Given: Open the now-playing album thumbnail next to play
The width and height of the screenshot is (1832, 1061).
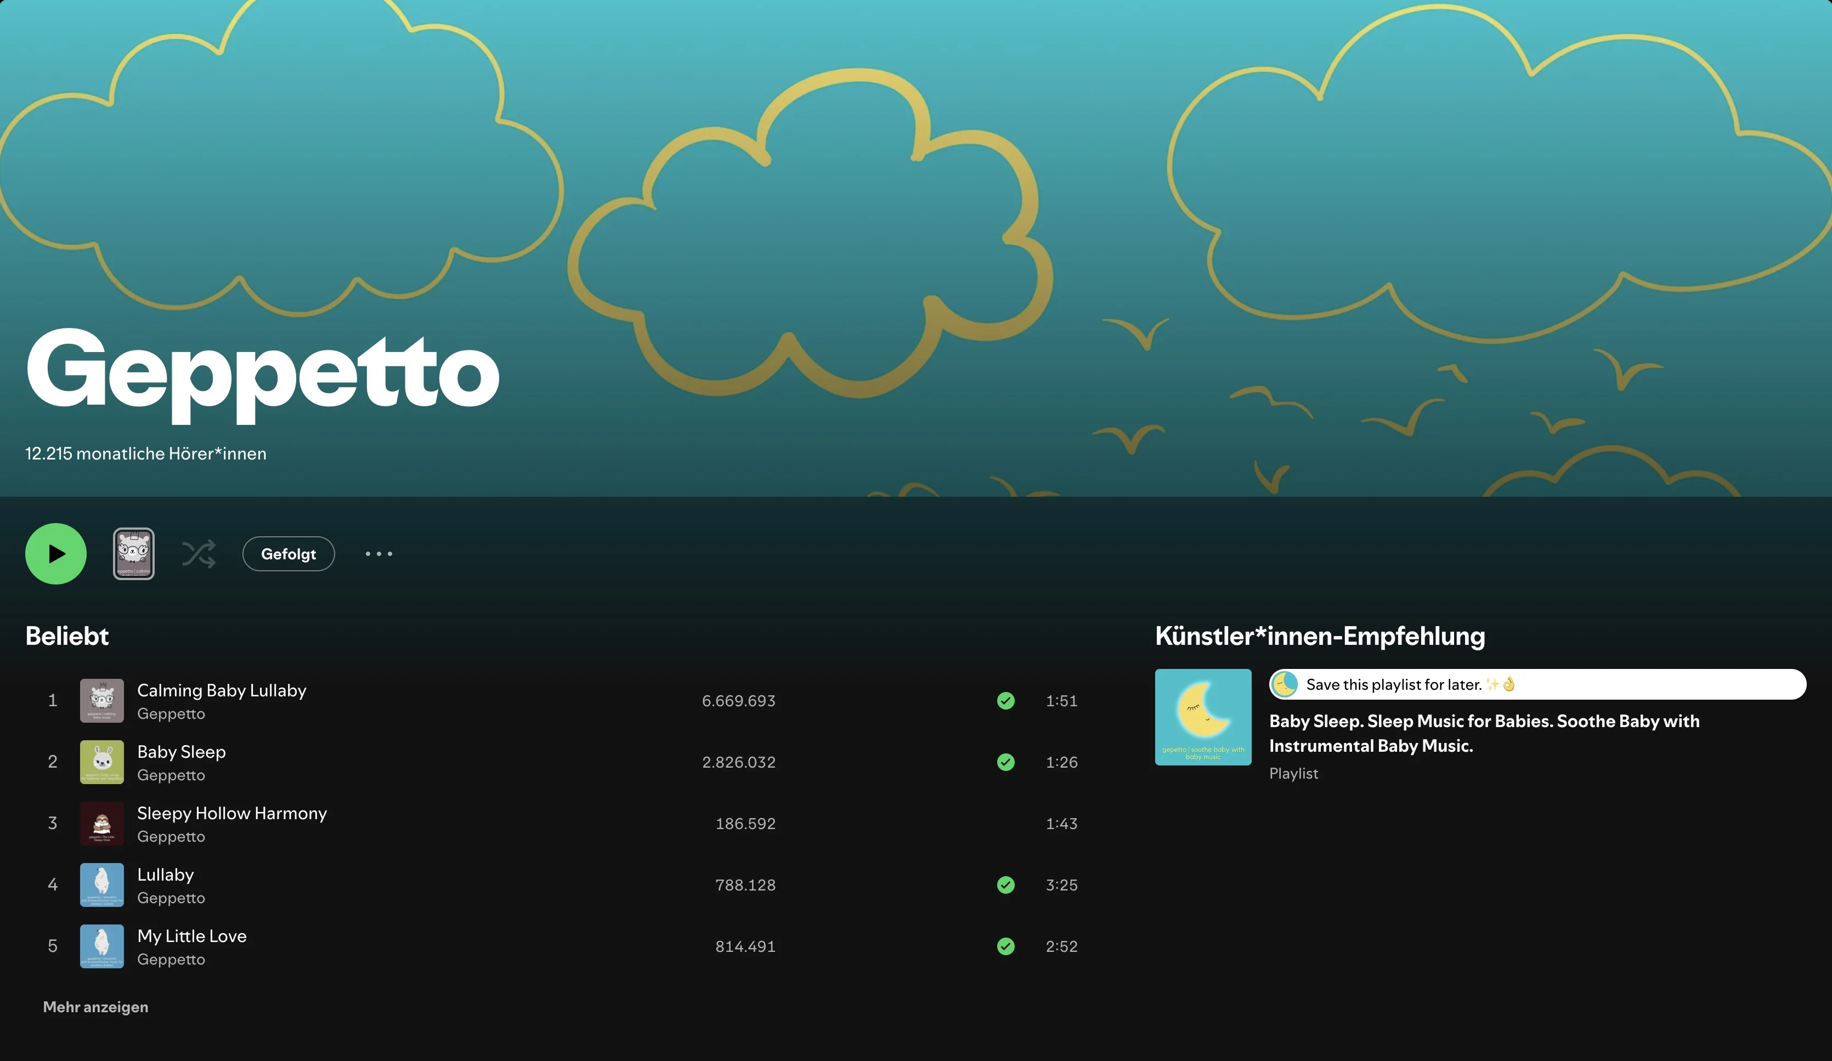Looking at the screenshot, I should coord(134,554).
